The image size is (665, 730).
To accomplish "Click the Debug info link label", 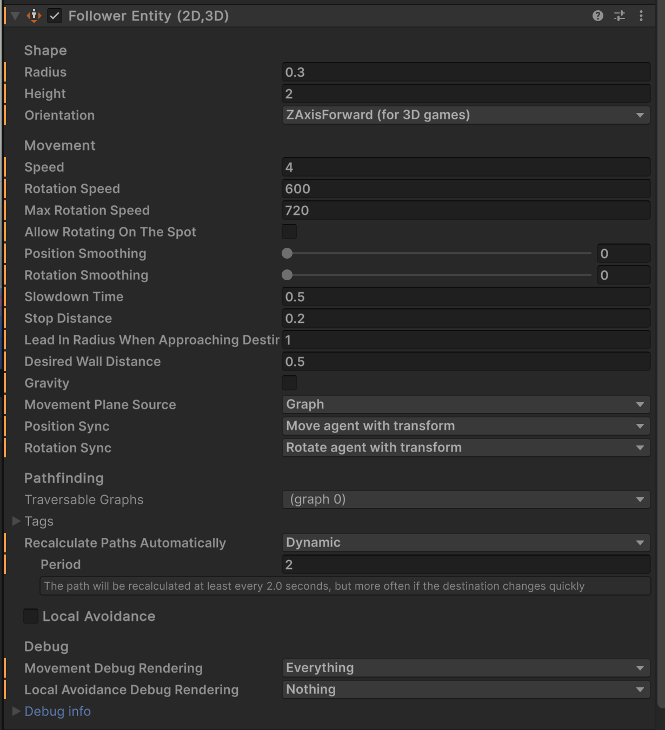I will pos(57,711).
